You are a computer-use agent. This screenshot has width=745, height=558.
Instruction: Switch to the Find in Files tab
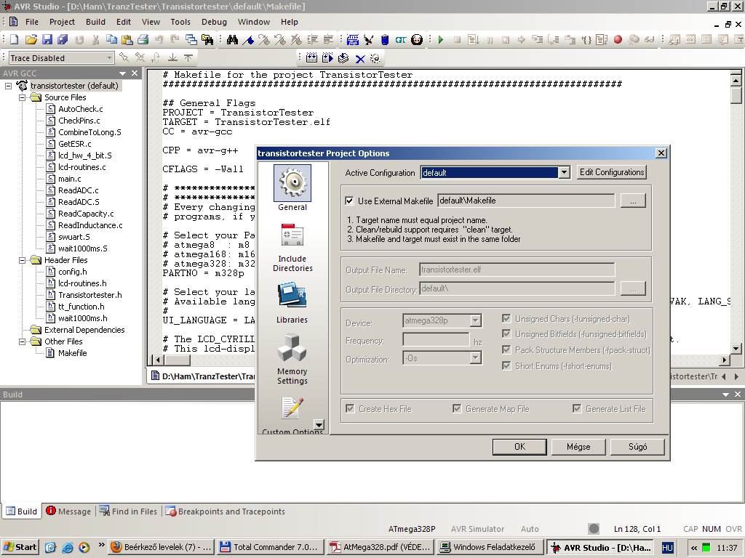(x=128, y=511)
